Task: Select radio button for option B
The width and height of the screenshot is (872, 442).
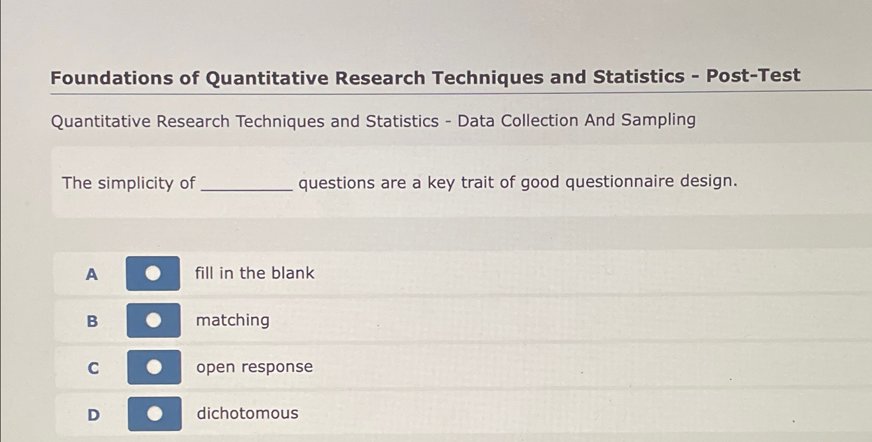Action: click(153, 319)
